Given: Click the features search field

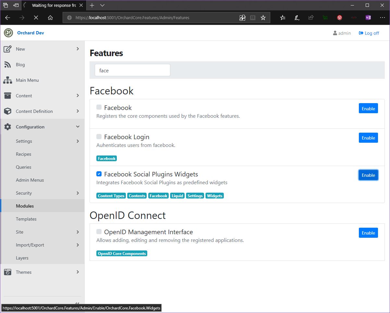Looking at the screenshot, I should [132, 70].
